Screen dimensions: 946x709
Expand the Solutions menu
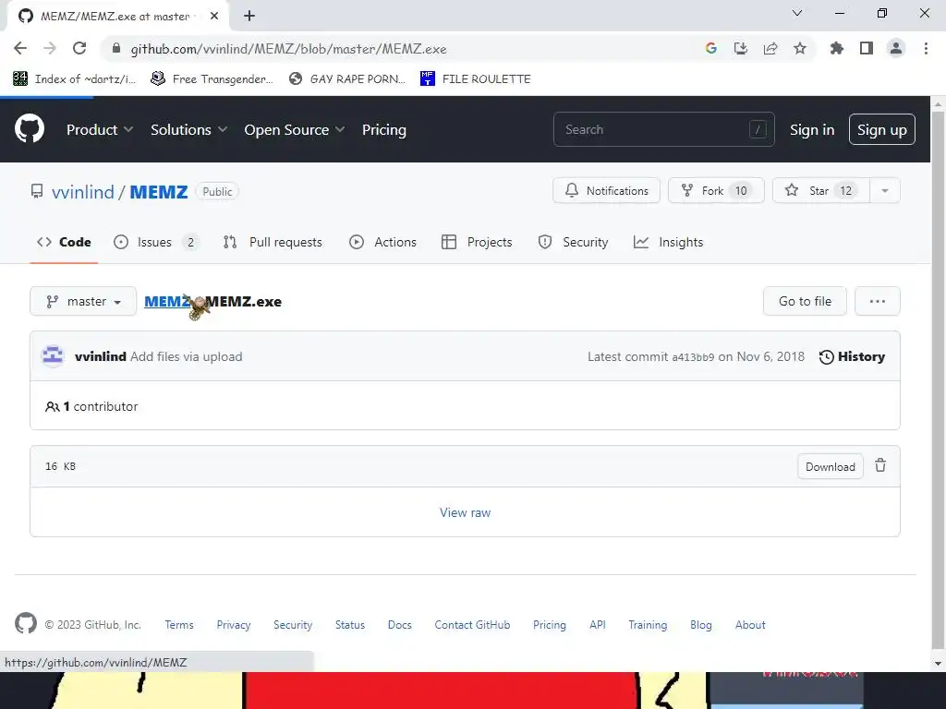tap(188, 129)
